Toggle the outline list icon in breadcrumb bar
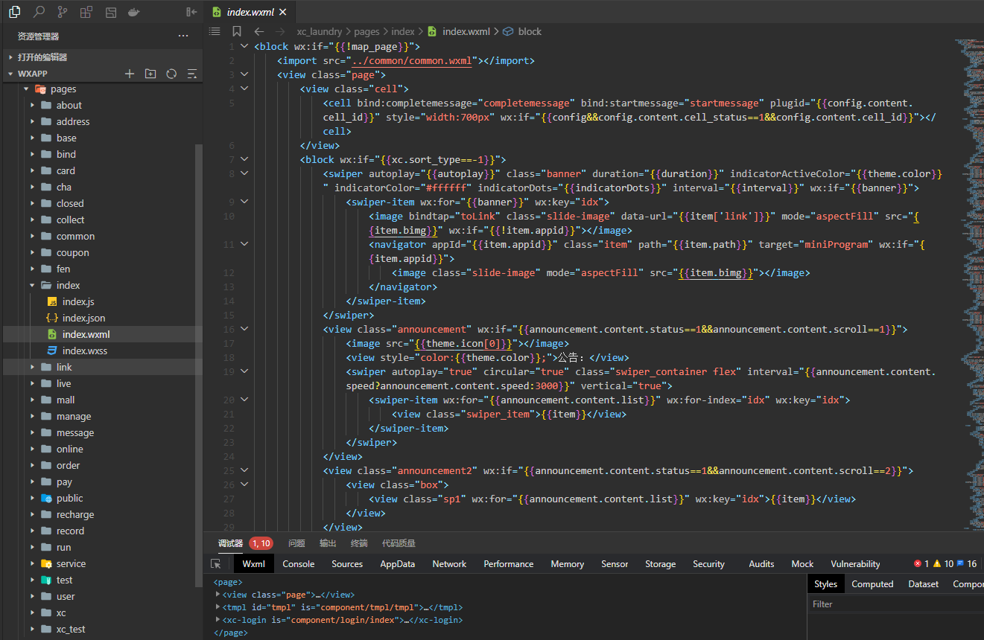Viewport: 984px width, 640px height. [x=215, y=31]
